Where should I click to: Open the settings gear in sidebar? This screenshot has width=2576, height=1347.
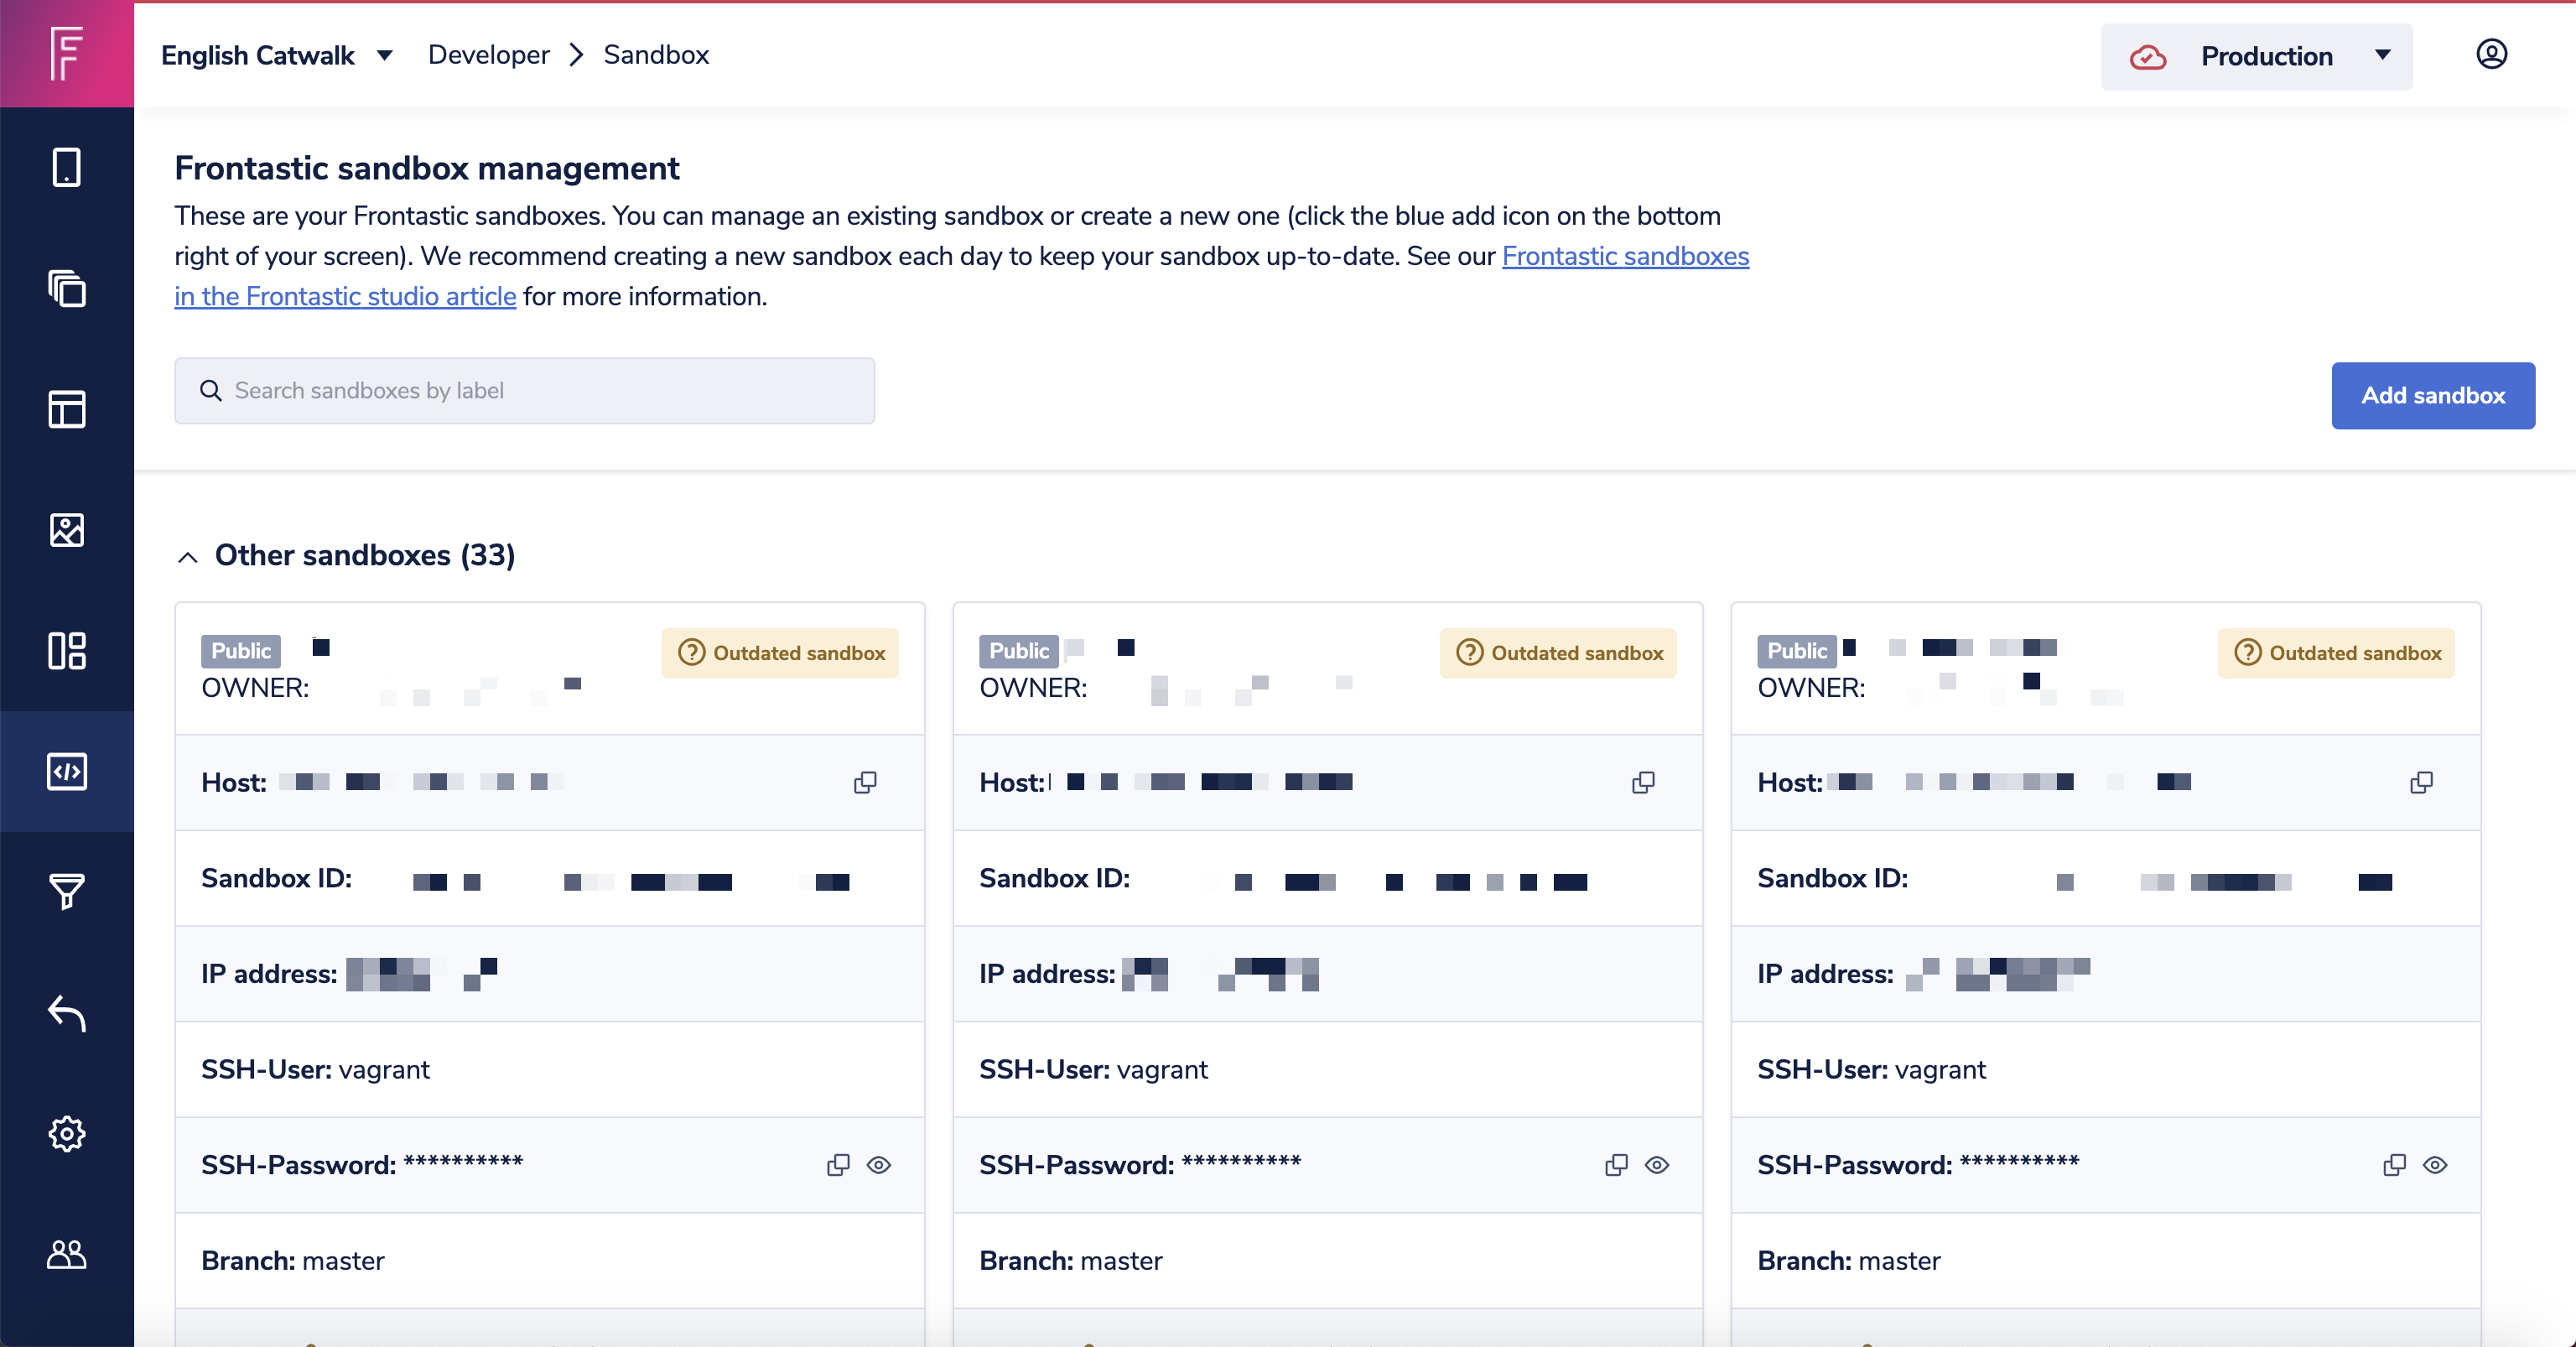coord(66,1133)
